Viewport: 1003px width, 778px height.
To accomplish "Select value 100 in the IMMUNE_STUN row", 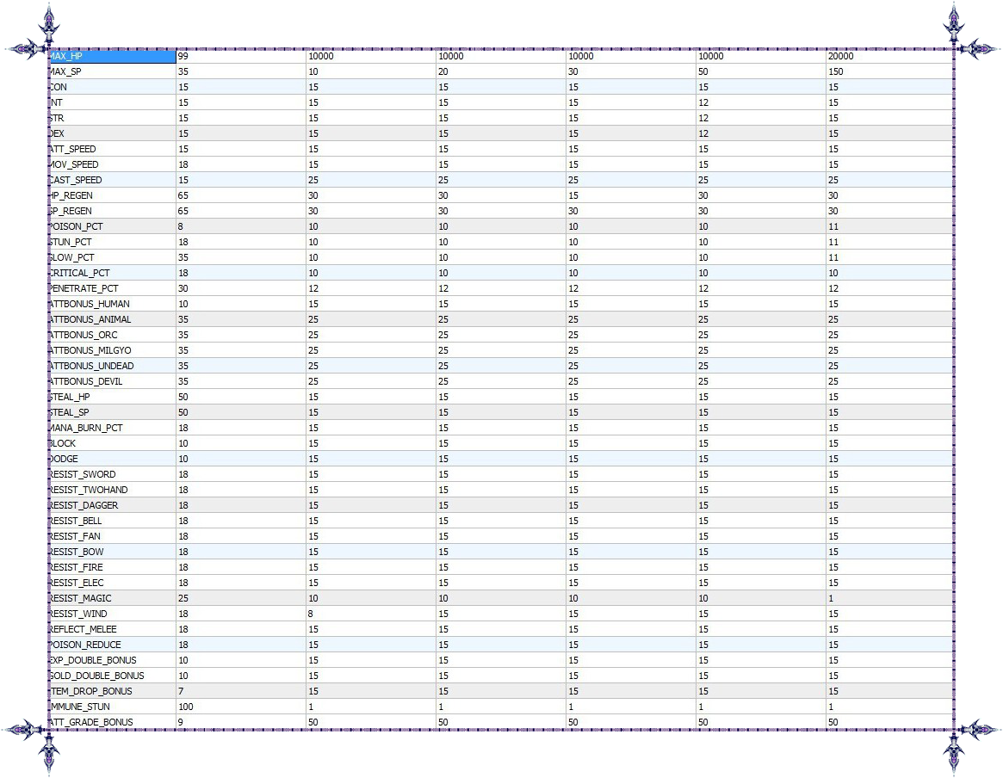I will (185, 707).
